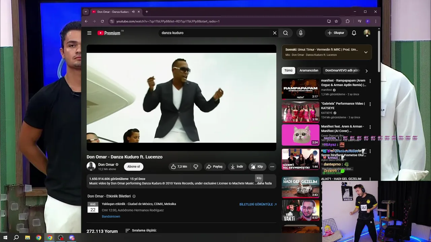Screen dimensions: 431x242
Task: Open the Windows Start menu
Action: (5, 238)
